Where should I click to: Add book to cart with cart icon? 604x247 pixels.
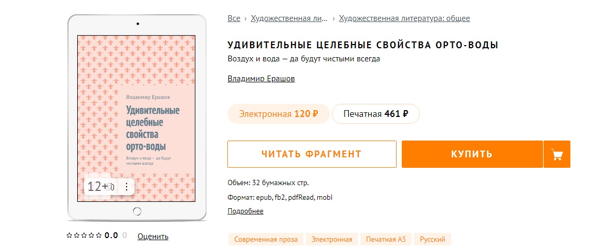[557, 154]
